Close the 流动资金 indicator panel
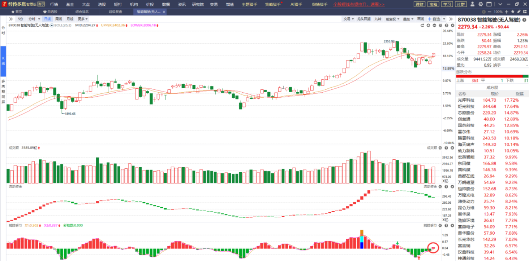This screenshot has height=261, width=529. [452, 186]
